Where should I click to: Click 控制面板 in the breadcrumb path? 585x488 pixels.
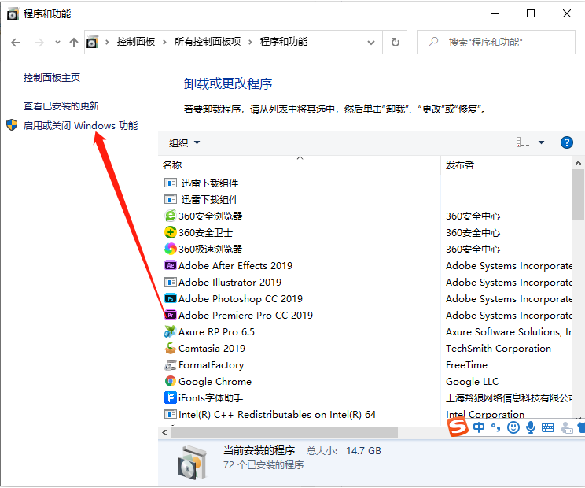click(x=136, y=42)
